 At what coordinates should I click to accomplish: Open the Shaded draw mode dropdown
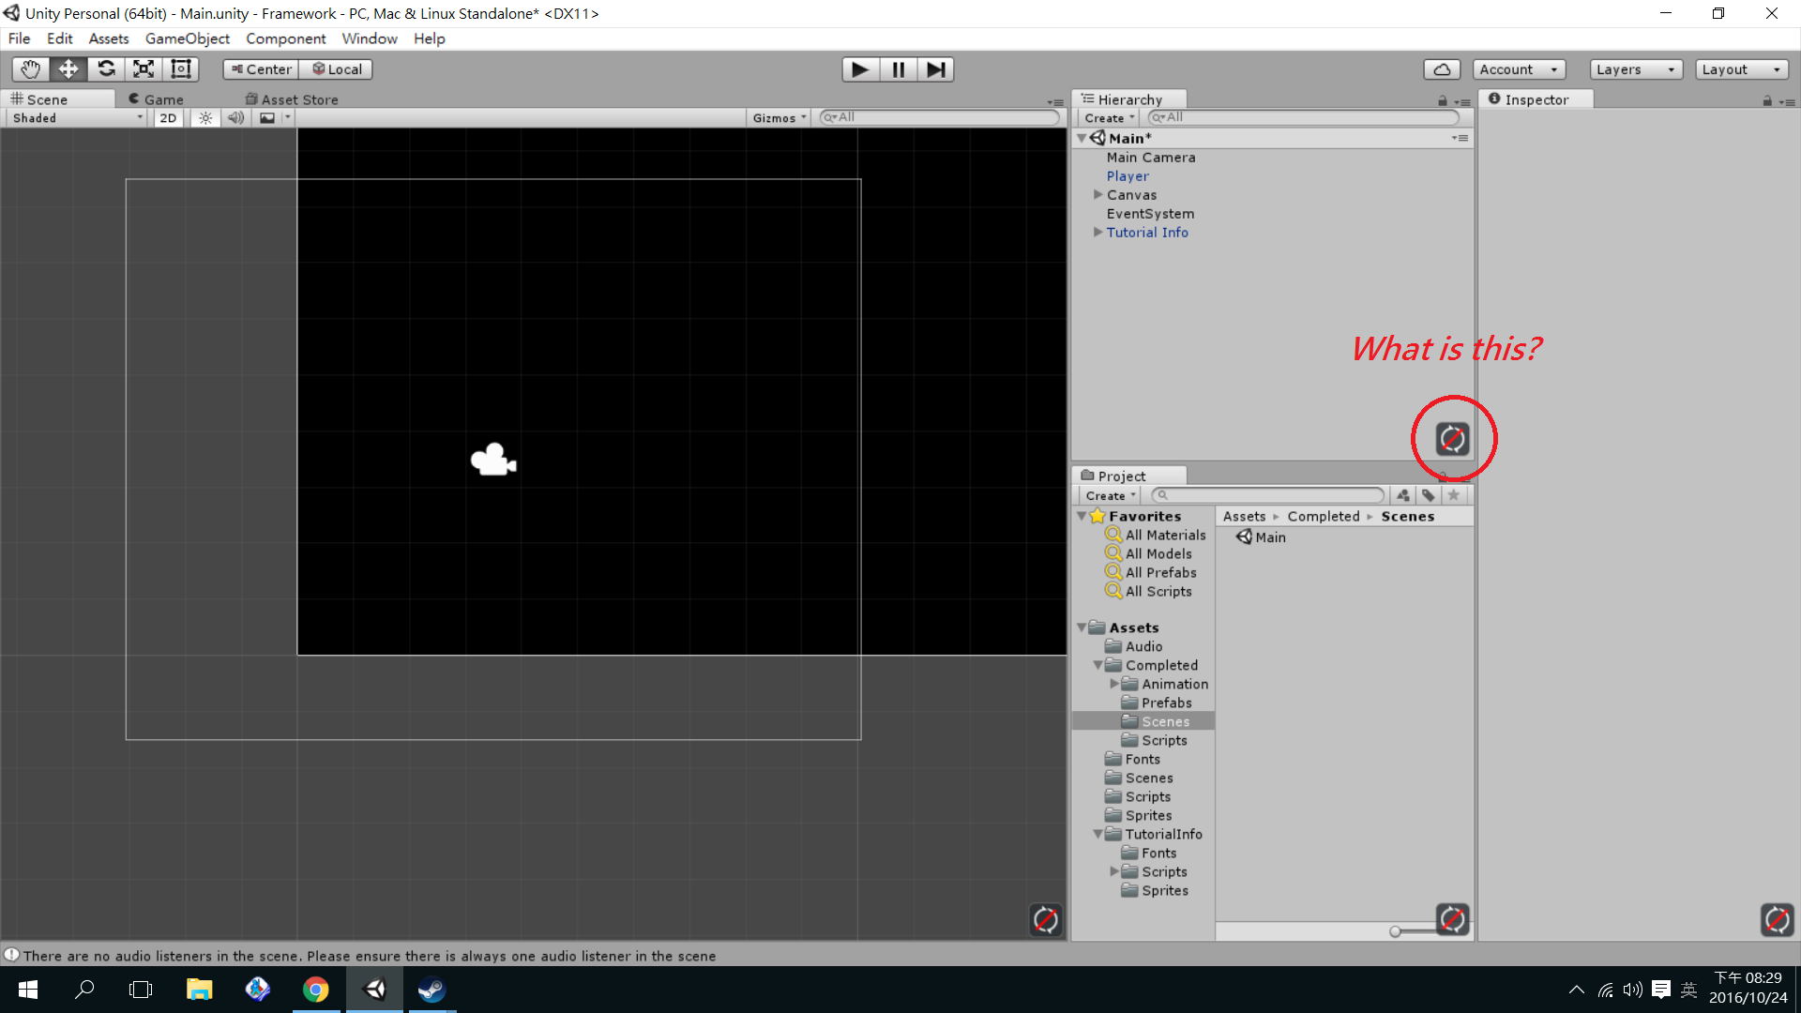[x=78, y=118]
